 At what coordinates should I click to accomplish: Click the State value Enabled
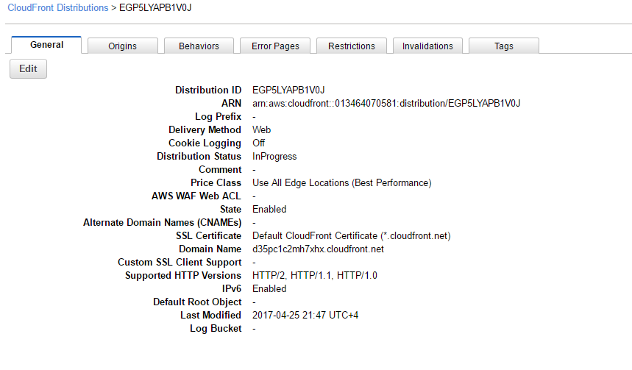coord(269,209)
